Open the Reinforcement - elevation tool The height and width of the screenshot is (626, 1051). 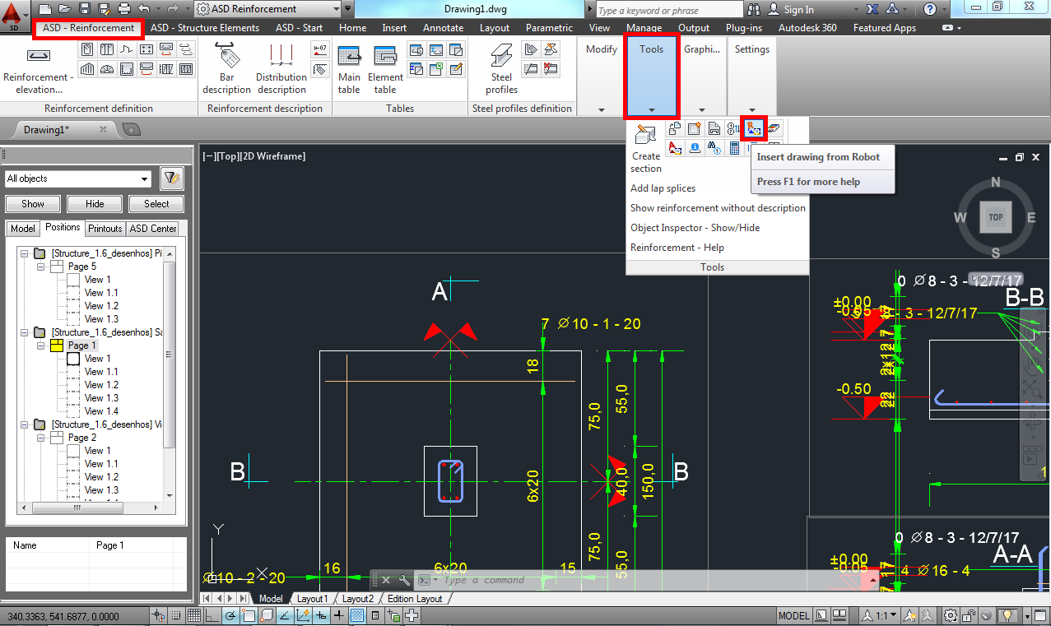[39, 67]
